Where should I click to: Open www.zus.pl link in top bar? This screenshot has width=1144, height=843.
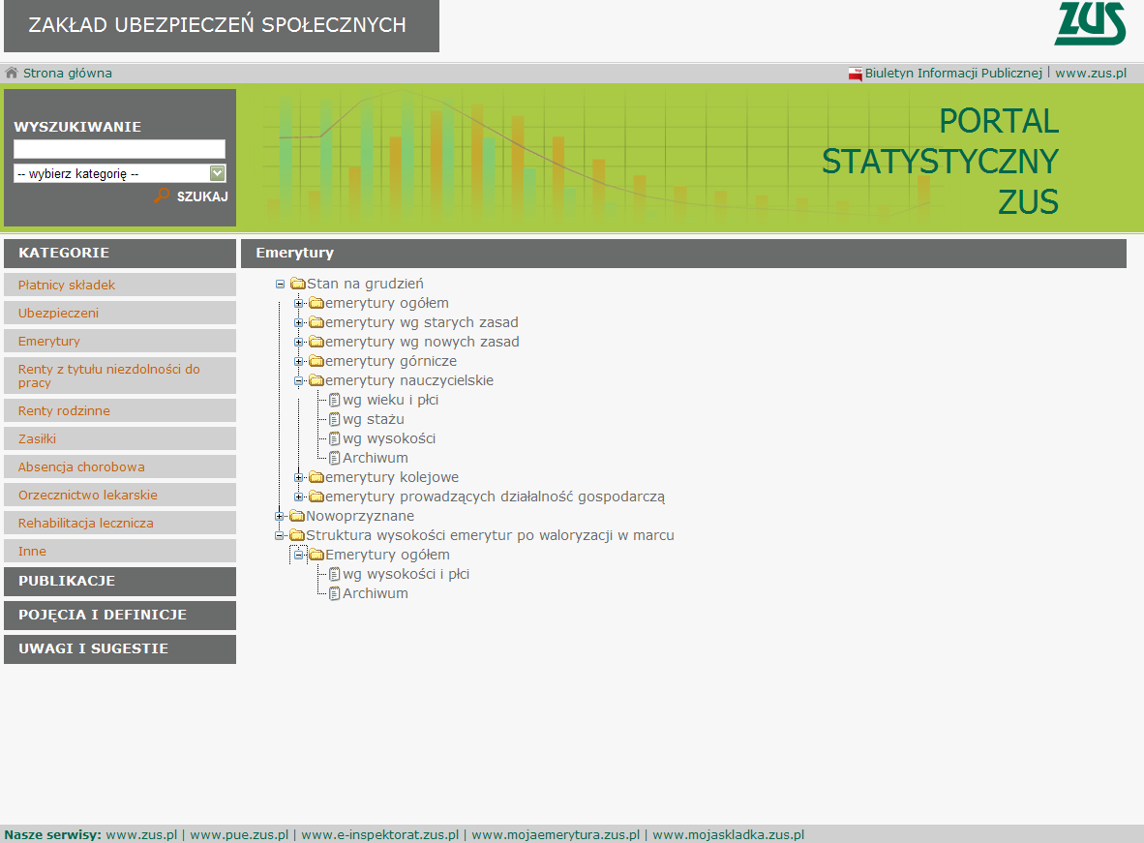pos(1091,73)
